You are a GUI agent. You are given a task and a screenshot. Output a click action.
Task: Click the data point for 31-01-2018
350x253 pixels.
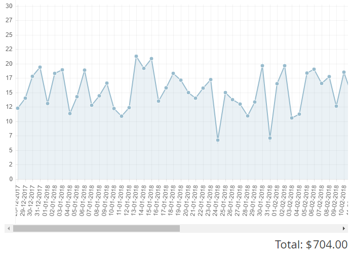coord(270,138)
